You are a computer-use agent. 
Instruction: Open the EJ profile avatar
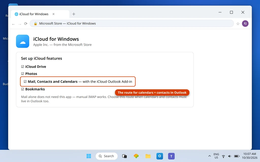245,24
